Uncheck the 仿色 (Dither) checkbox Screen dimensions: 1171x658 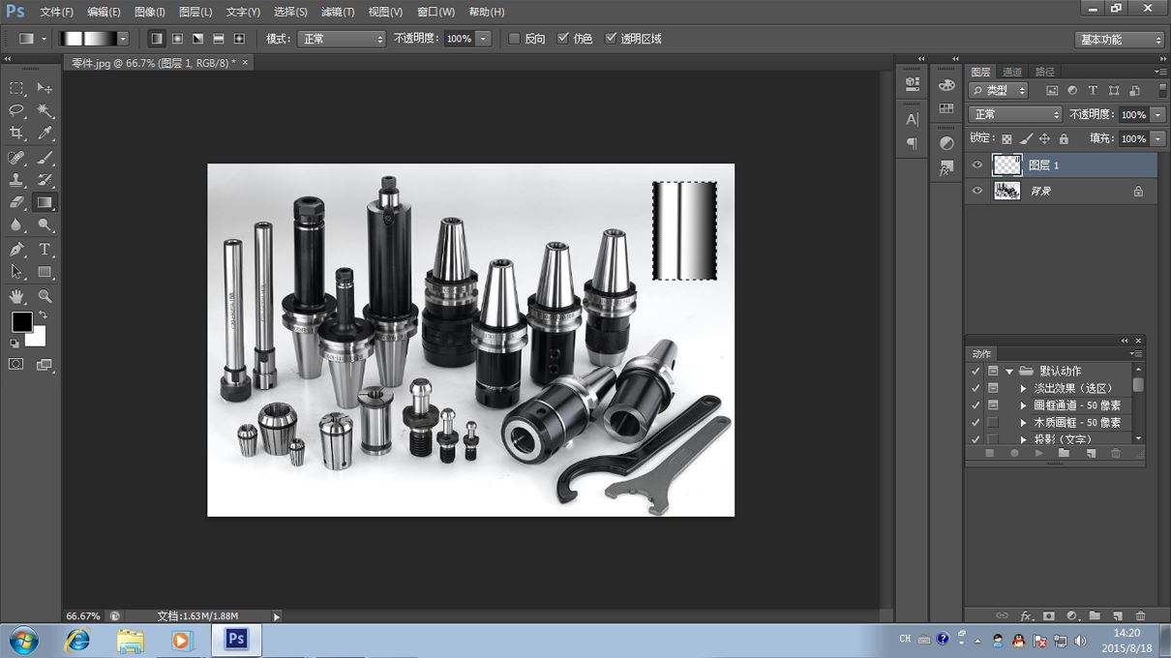(563, 39)
